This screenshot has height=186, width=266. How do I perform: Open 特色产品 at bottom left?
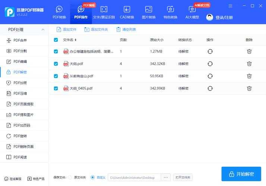(x=36, y=179)
